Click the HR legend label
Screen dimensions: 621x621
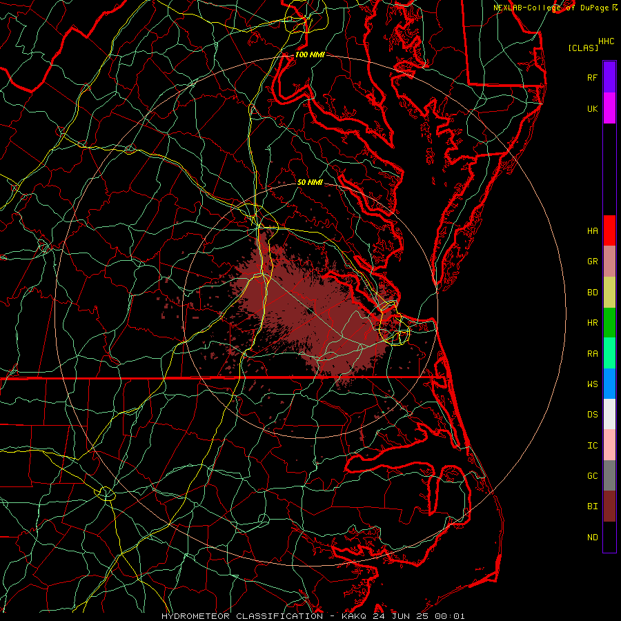click(592, 323)
